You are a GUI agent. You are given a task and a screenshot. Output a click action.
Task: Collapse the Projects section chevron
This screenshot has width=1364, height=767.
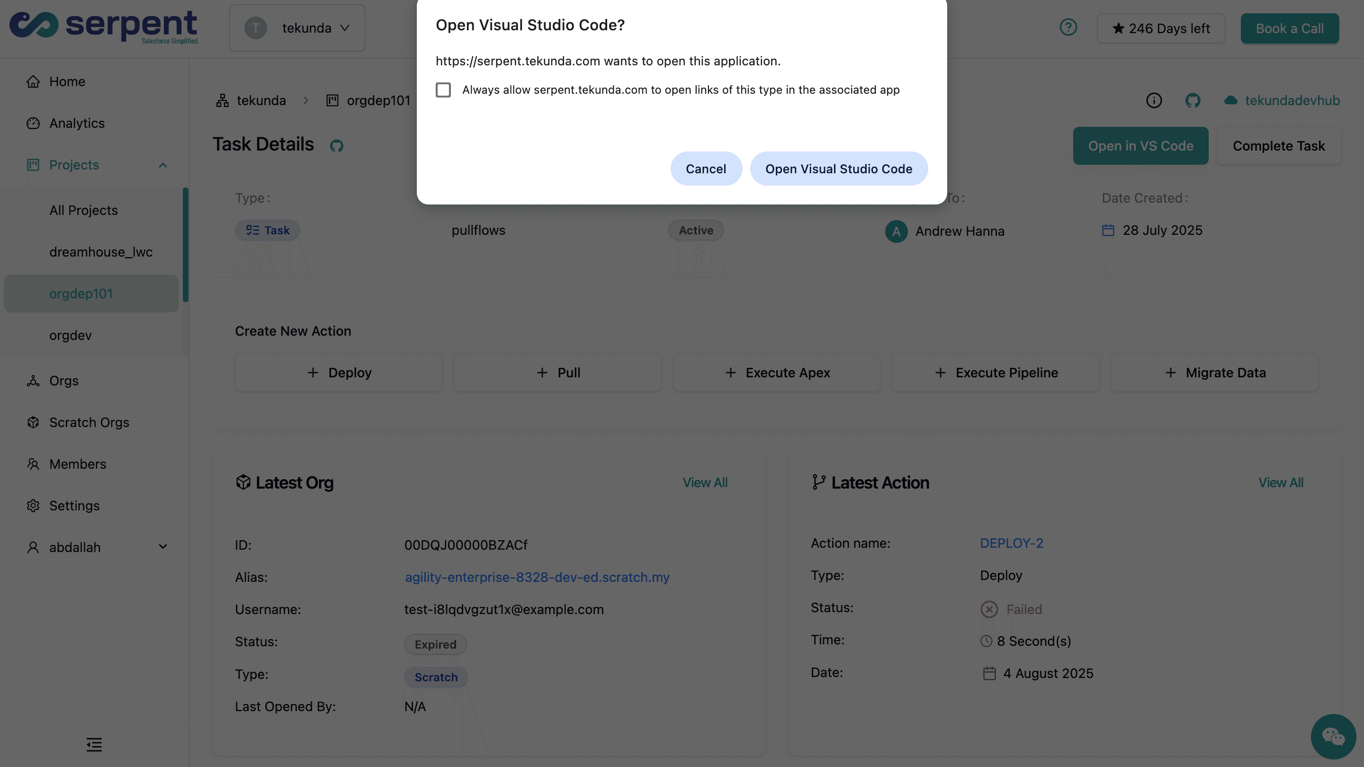click(x=162, y=165)
